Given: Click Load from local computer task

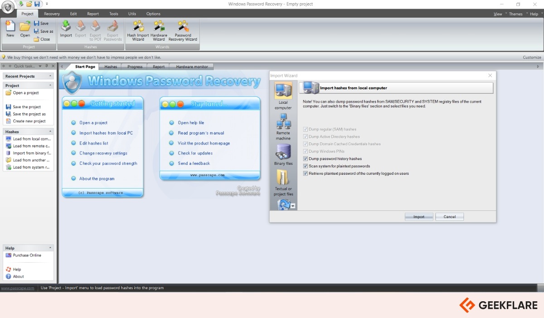Looking at the screenshot, I should 28,139.
